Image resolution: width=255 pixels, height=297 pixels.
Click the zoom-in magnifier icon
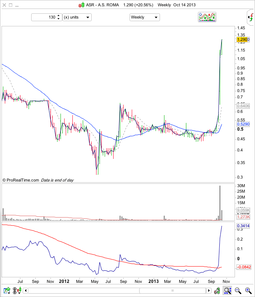coord(248,290)
